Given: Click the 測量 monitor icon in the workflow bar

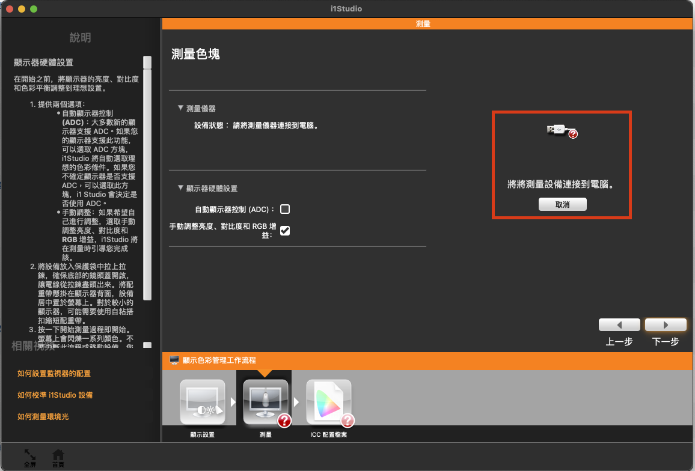Looking at the screenshot, I should (x=265, y=401).
